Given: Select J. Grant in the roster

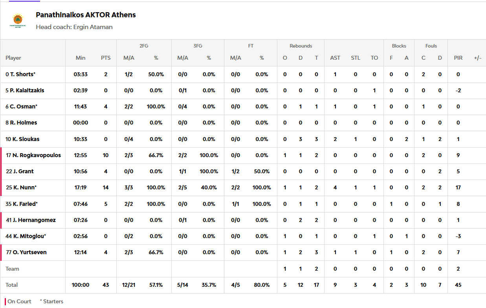Looking at the screenshot, I should tap(23, 171).
